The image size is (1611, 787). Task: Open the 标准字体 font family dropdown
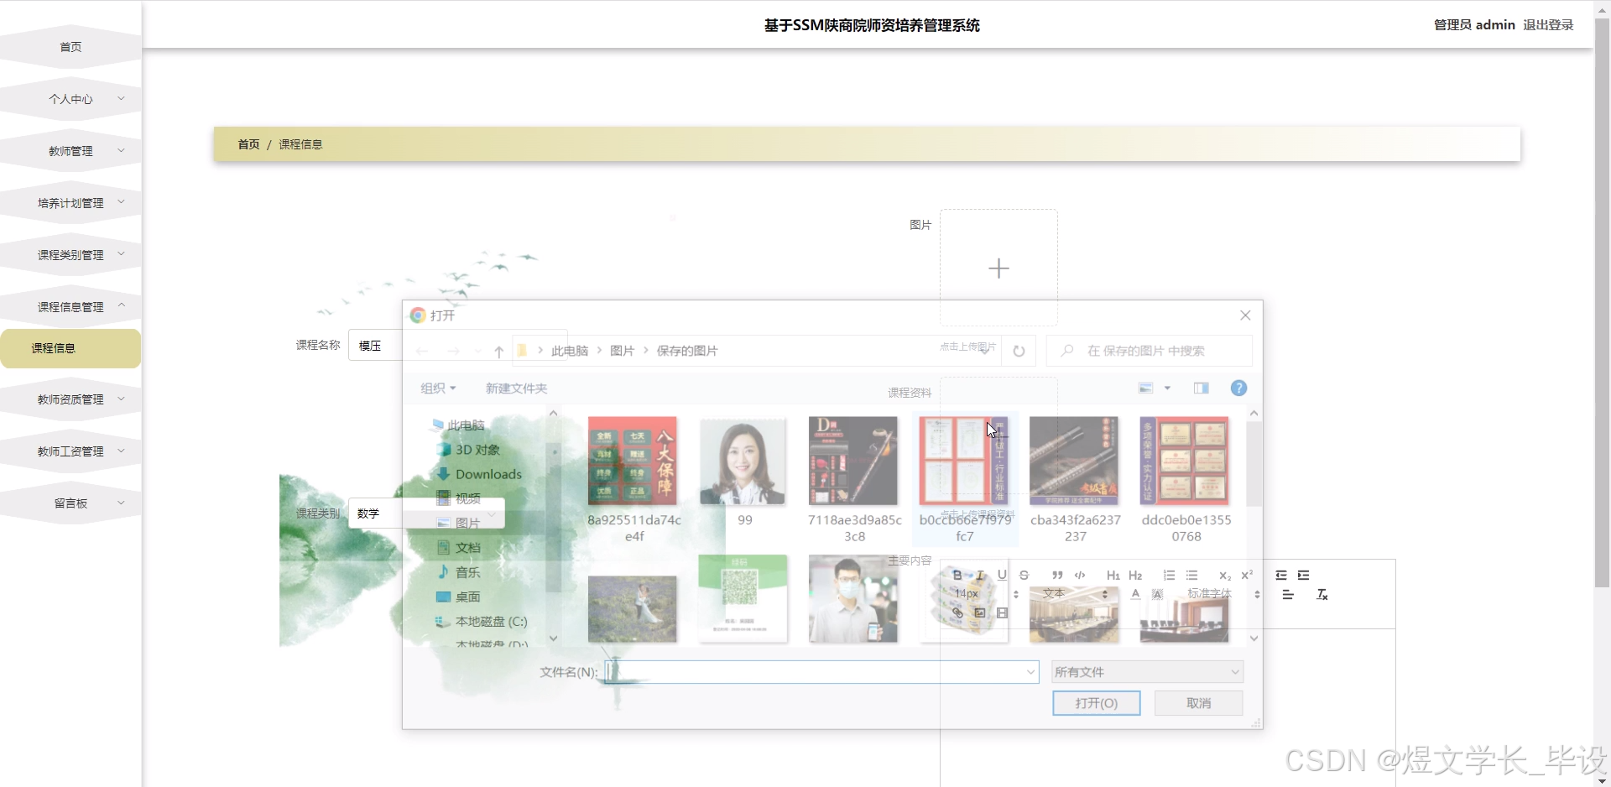tap(1223, 594)
